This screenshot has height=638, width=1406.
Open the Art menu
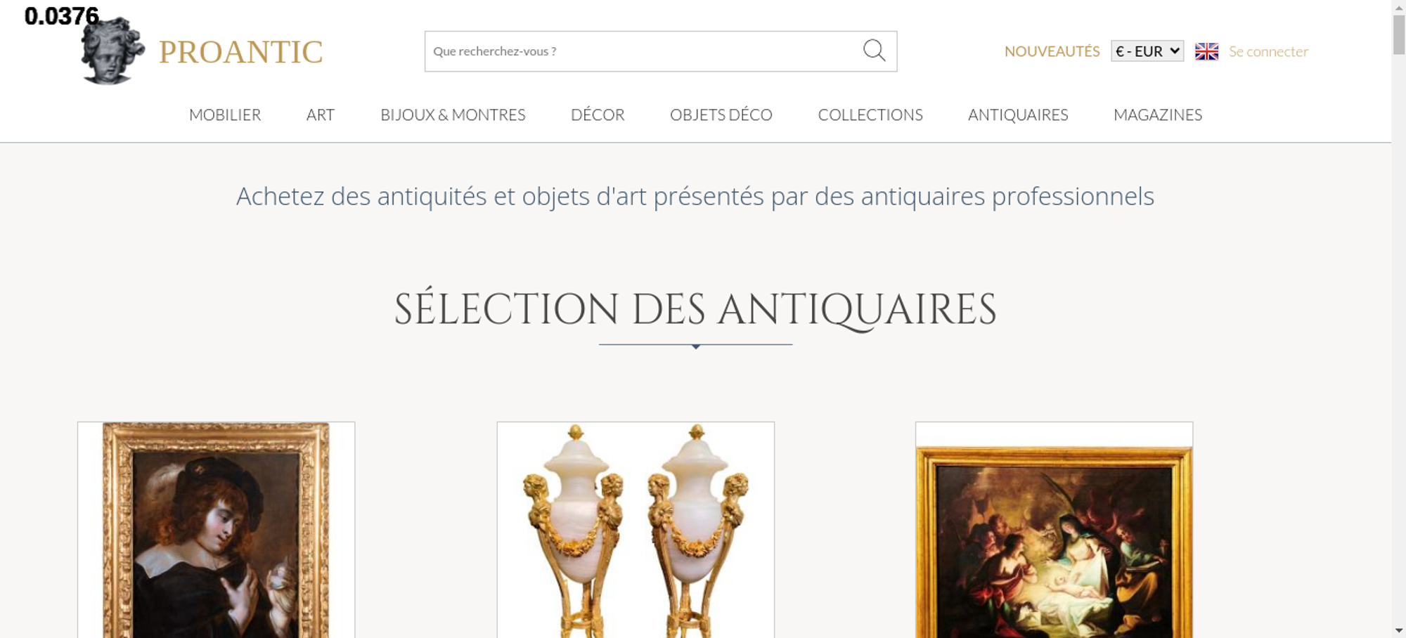tap(321, 115)
